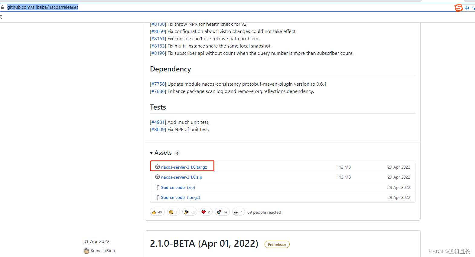Open issue #8196 link

158,53
